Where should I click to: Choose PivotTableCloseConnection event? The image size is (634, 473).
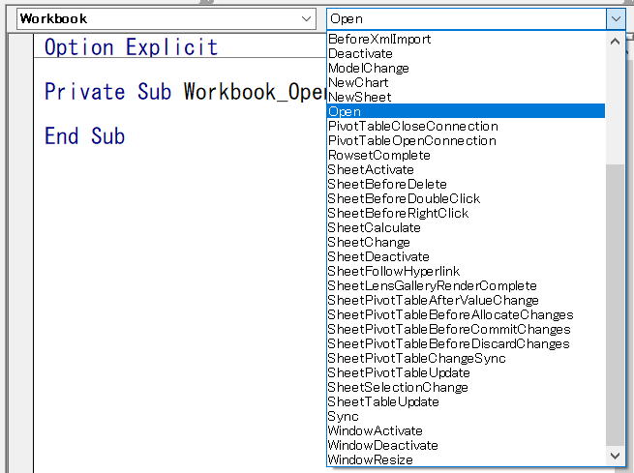pyautogui.click(x=412, y=126)
